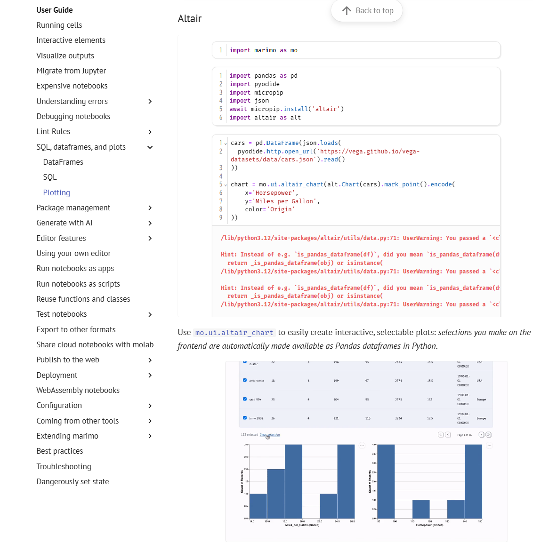
Task: Open Generate with AI page
Action: 64,223
